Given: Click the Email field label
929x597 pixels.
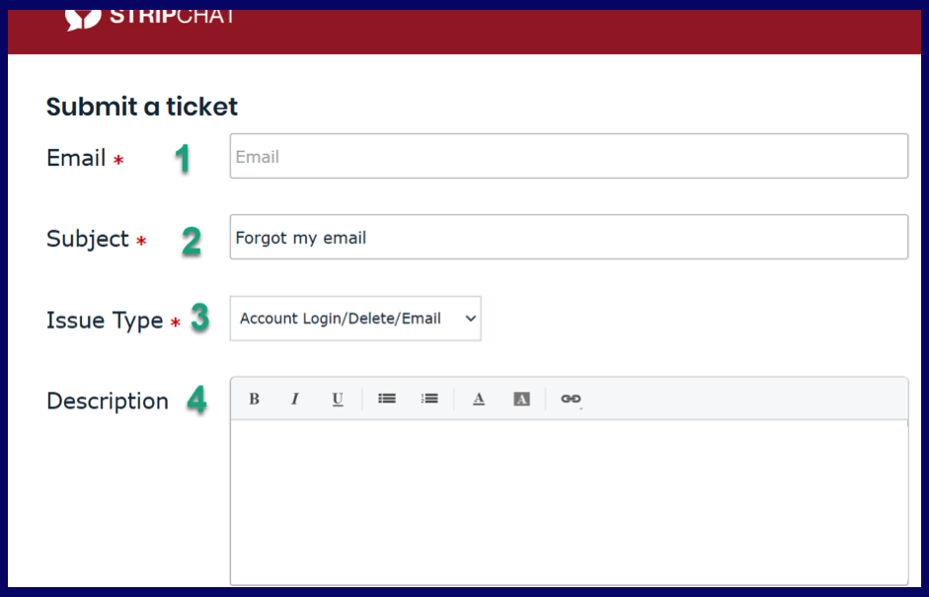Looking at the screenshot, I should click(76, 157).
